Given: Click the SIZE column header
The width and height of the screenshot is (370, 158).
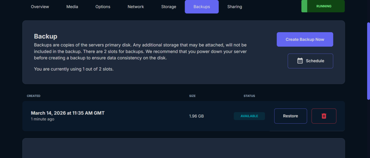Looking at the screenshot, I should tap(192, 96).
